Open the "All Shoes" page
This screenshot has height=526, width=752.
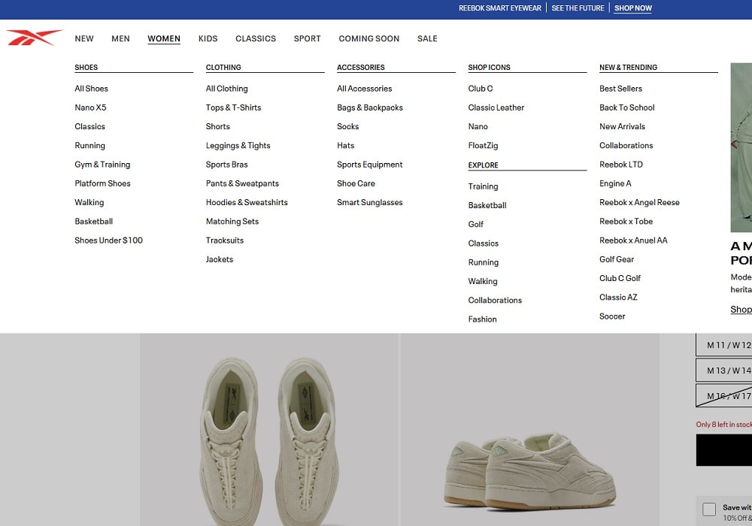[91, 88]
